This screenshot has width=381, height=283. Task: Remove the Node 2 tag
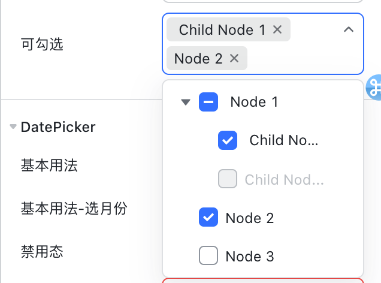tap(234, 58)
